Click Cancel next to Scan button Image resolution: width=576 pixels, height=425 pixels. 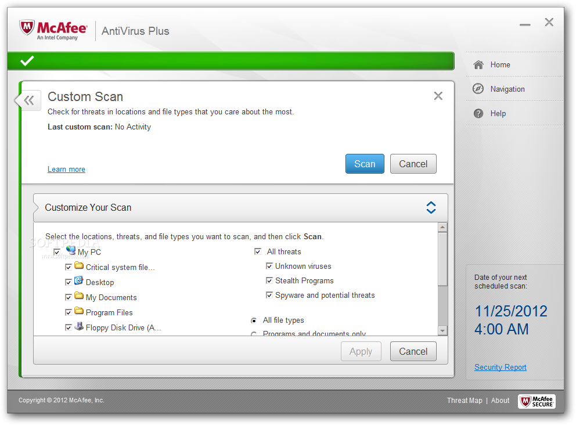tap(413, 164)
